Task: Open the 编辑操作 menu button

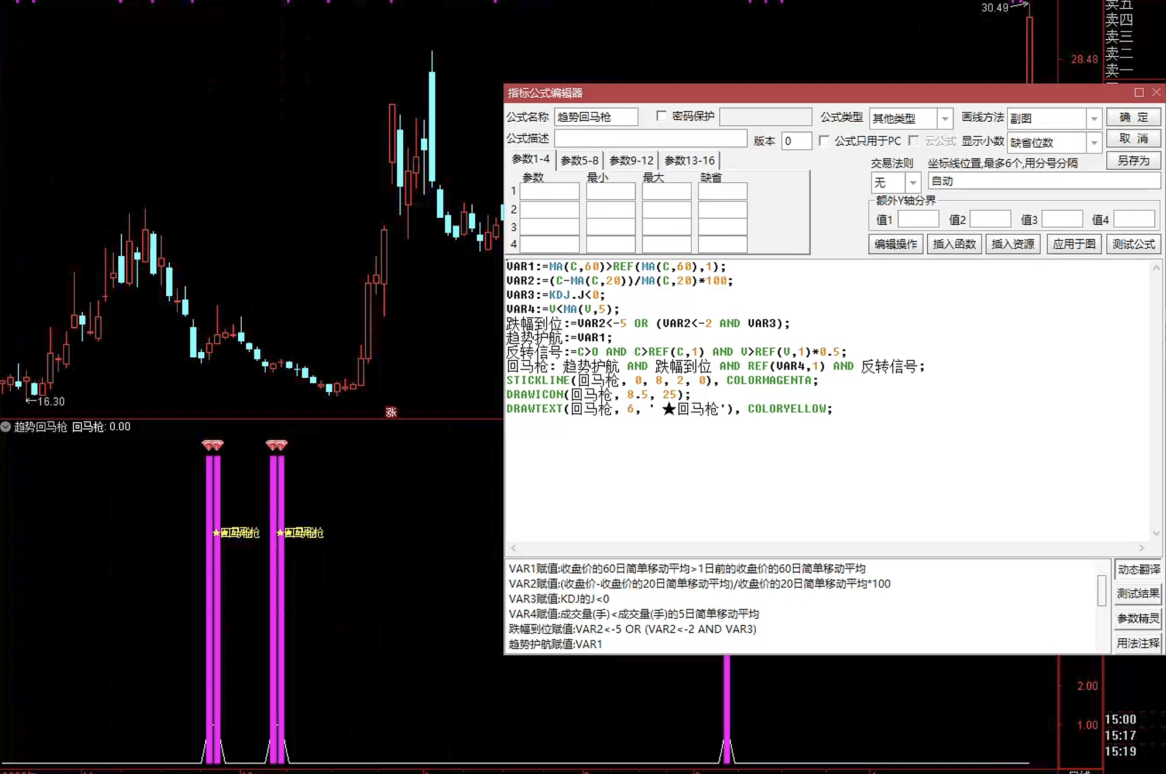Action: pyautogui.click(x=896, y=244)
